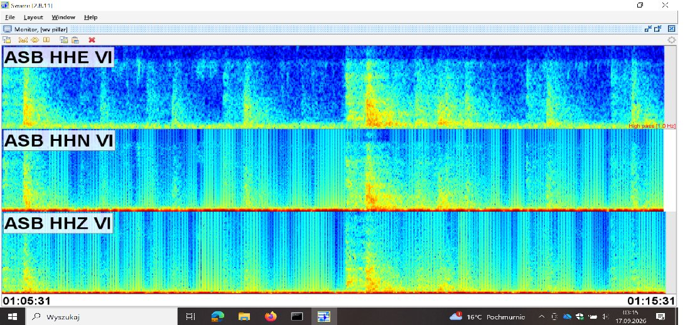The height and width of the screenshot is (325, 685).
Task: Click the ASB HHZ VI channel label
Action: click(x=58, y=223)
